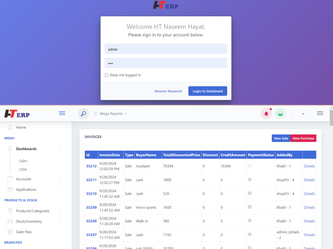Image resolution: width=333 pixels, height=249 pixels.
Task: Open Details for invoice 35212
Action: coord(309,166)
